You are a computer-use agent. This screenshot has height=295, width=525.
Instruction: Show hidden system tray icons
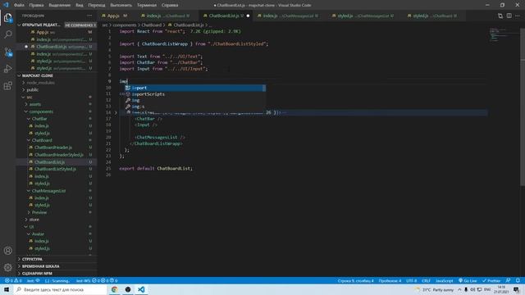[x=459, y=289]
